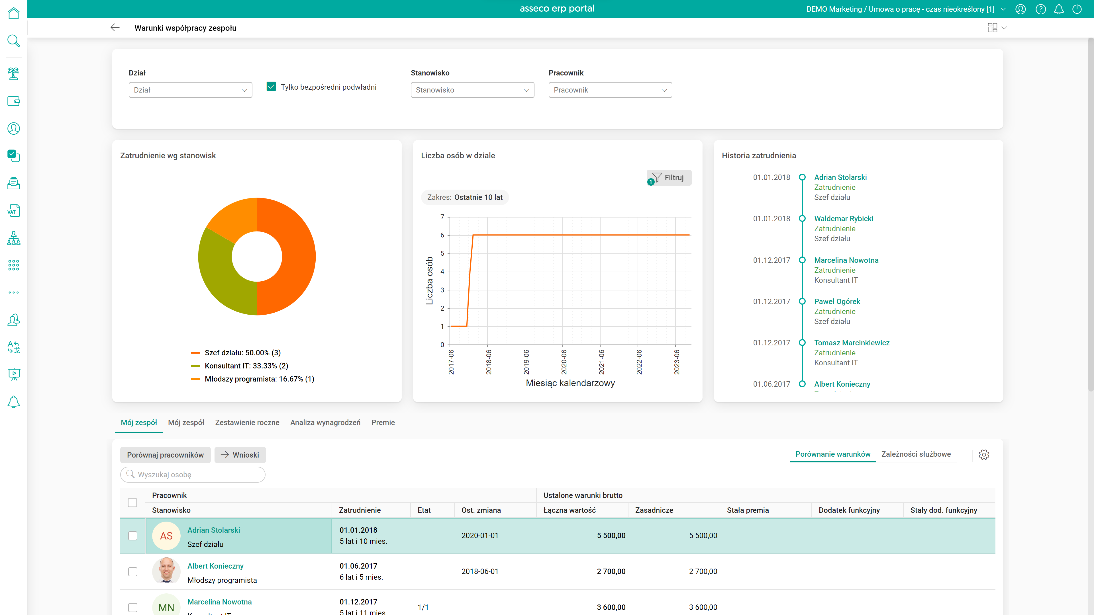This screenshot has height=615, width=1094.
Task: Open the search magnifier in sidebar
Action: coord(14,41)
